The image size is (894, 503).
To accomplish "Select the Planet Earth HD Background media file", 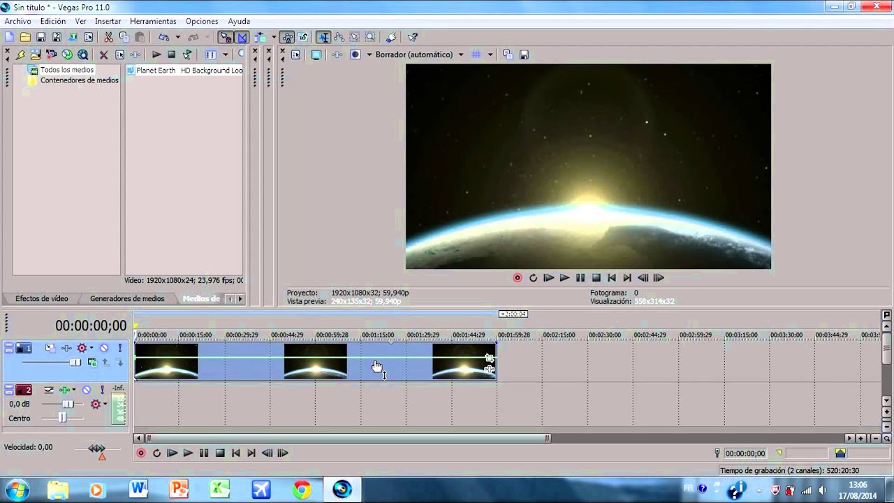I will pos(184,70).
